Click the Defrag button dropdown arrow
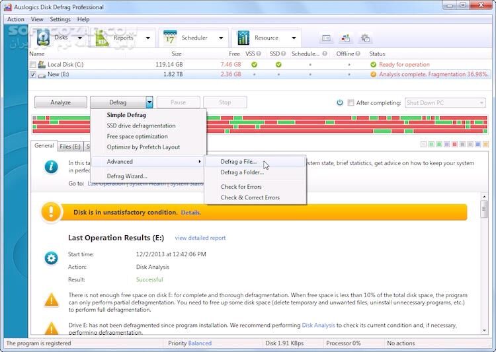This screenshot has width=496, height=352. (x=149, y=102)
